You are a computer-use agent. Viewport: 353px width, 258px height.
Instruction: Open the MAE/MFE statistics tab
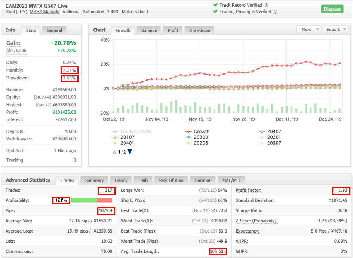click(232, 180)
